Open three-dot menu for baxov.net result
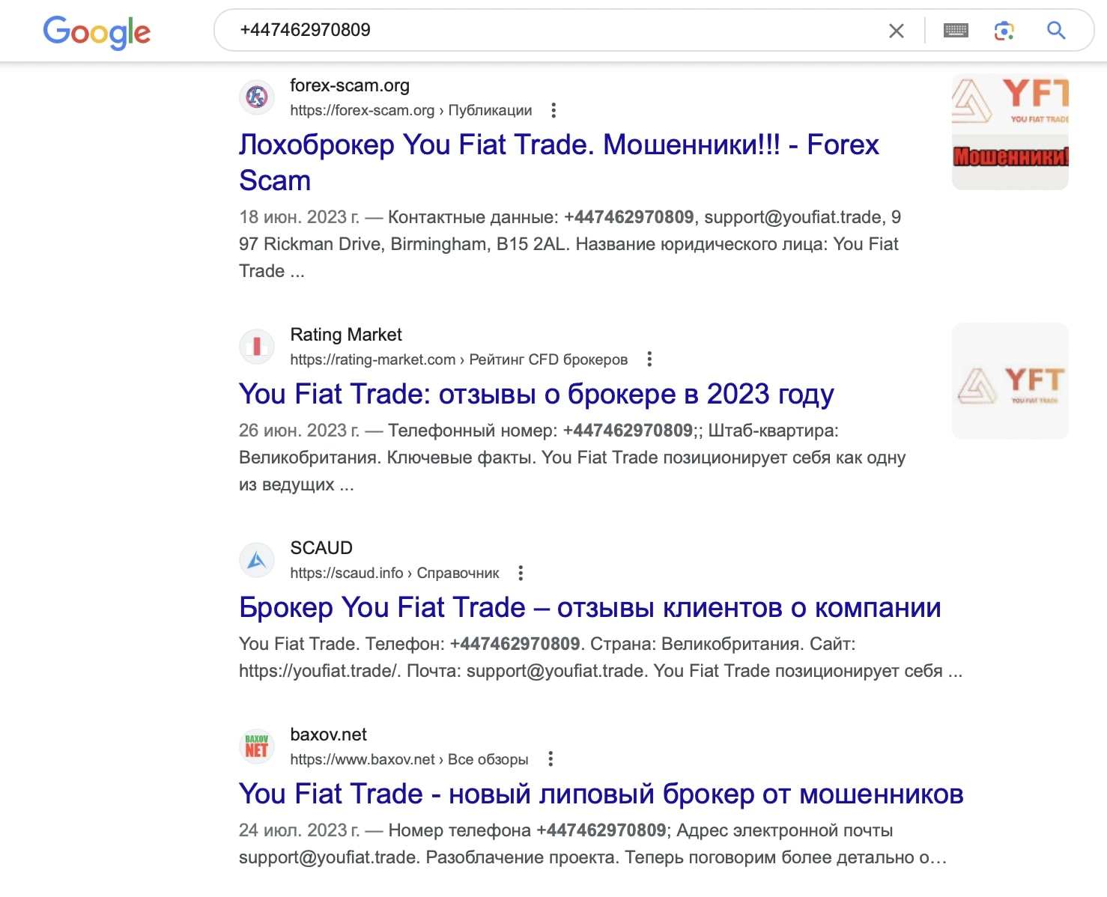This screenshot has height=897, width=1107. click(551, 759)
